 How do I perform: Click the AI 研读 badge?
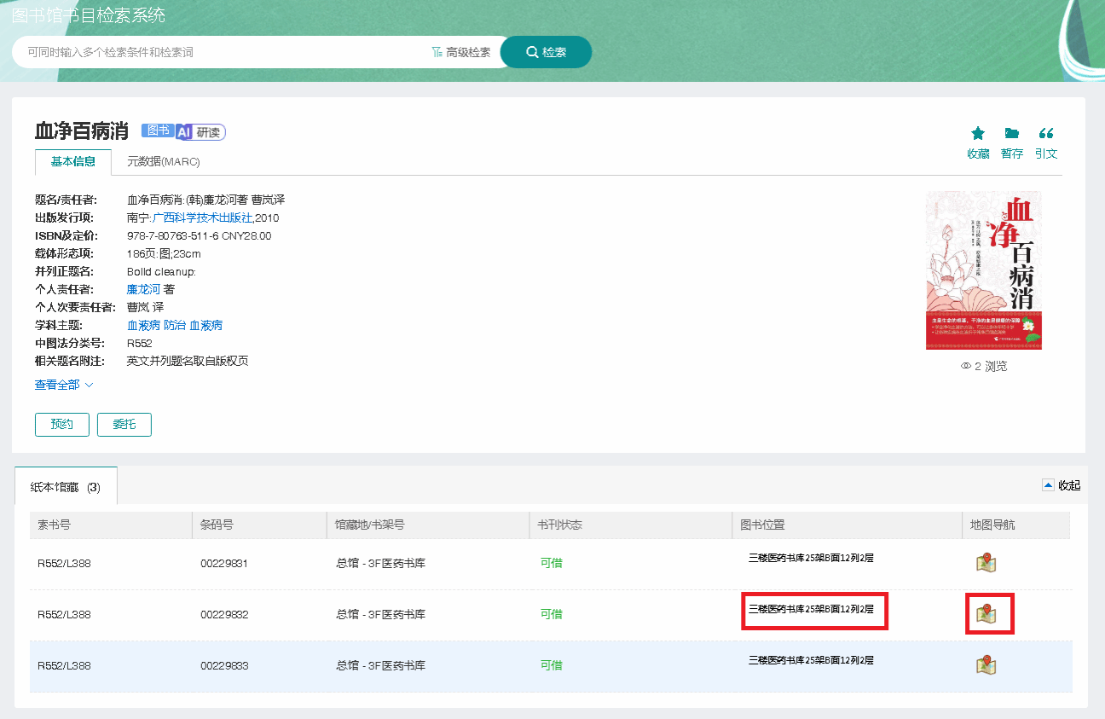click(x=200, y=132)
